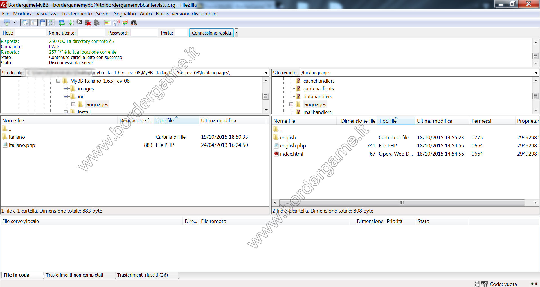Screen dimensions: 540x287
Task: Select the english folder icon in remote list
Action: tap(276, 137)
